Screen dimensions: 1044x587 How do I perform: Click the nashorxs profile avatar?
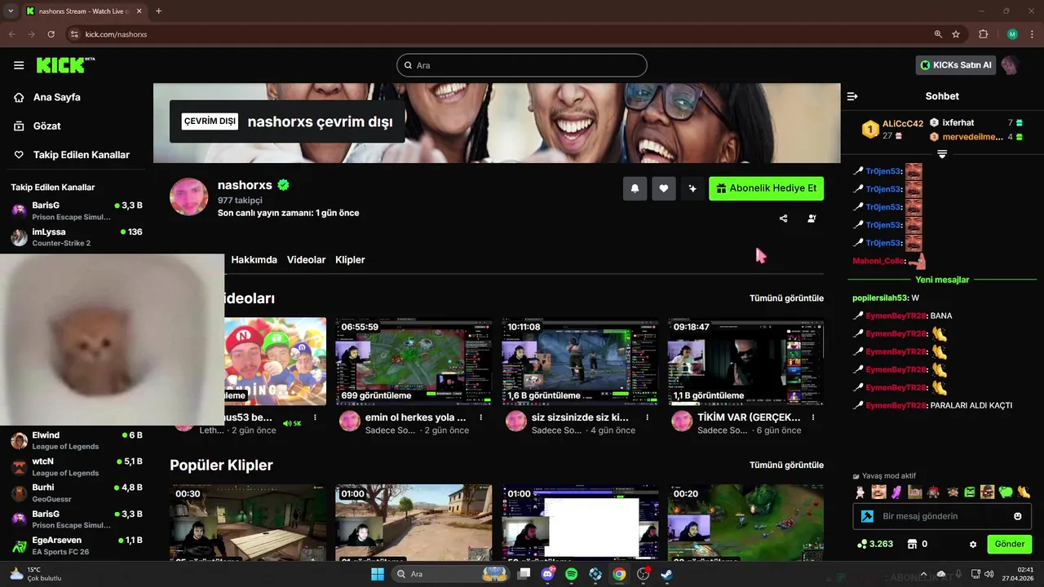click(x=189, y=196)
